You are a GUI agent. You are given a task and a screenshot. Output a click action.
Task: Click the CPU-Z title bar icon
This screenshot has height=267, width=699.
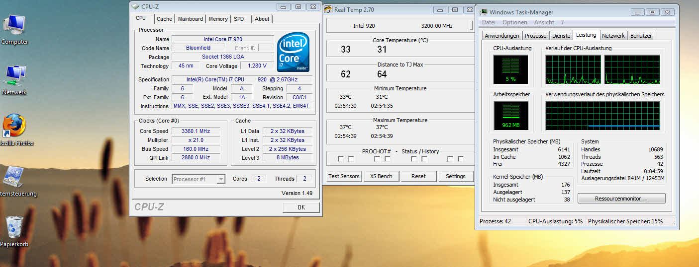coord(135,6)
